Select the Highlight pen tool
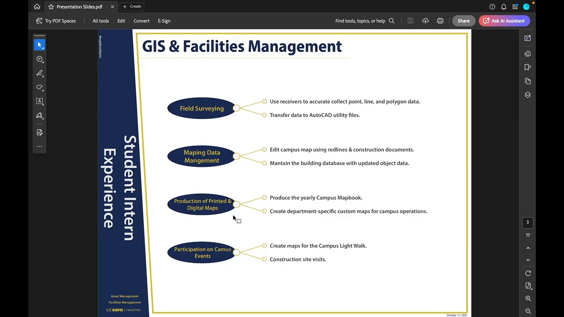The image size is (564, 317). tap(39, 73)
